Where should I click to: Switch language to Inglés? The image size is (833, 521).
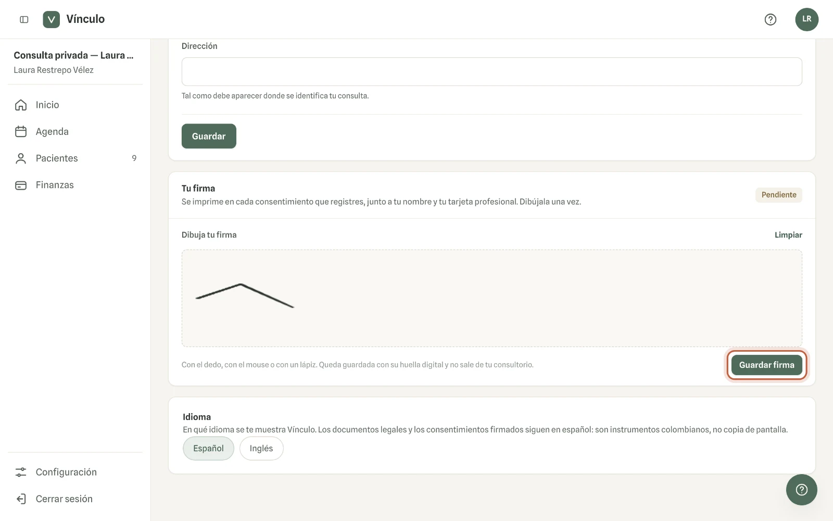click(x=261, y=448)
